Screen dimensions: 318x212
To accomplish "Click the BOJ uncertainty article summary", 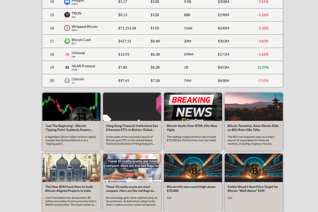I will coord(251,140).
